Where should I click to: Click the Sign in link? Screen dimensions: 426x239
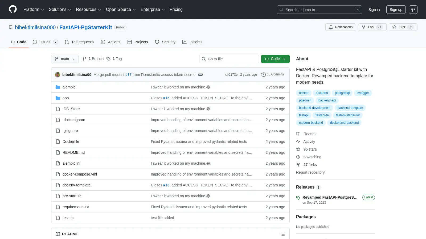(x=374, y=10)
